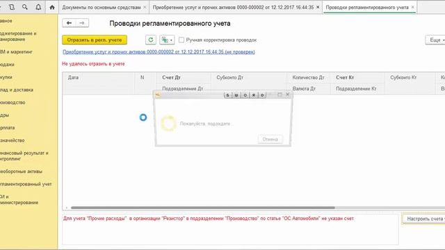Close the 'Приобретение услуг и прочих активов' tab

(x=318, y=7)
